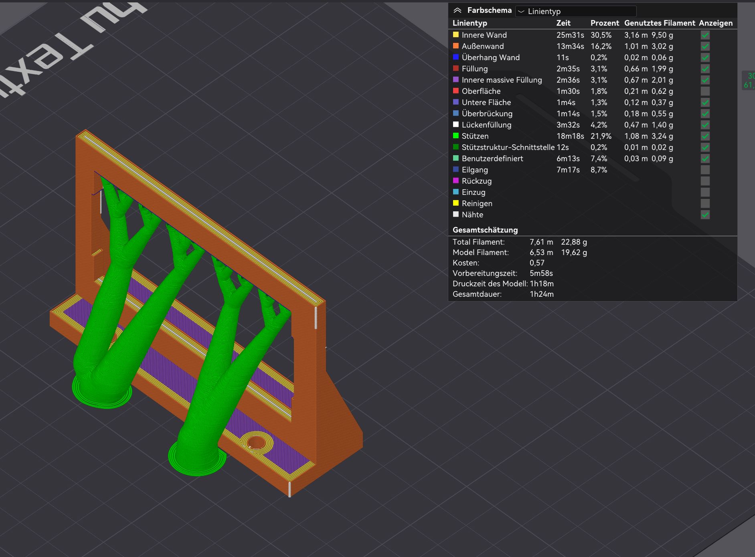
Task: Collapse the Farbschema legend panel
Action: click(x=457, y=11)
